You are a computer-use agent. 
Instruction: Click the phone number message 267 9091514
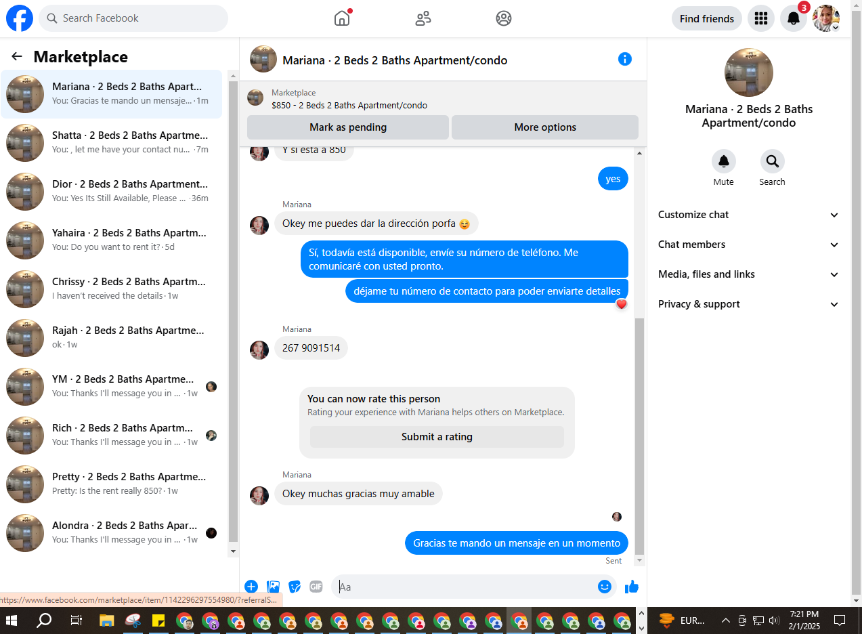[x=311, y=348]
